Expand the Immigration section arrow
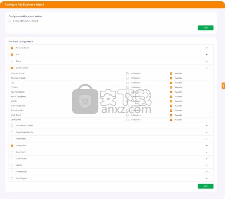The image size is (225, 199). point(207,146)
